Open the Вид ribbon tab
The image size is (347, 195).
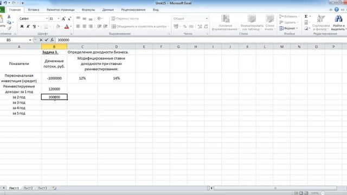(156, 10)
